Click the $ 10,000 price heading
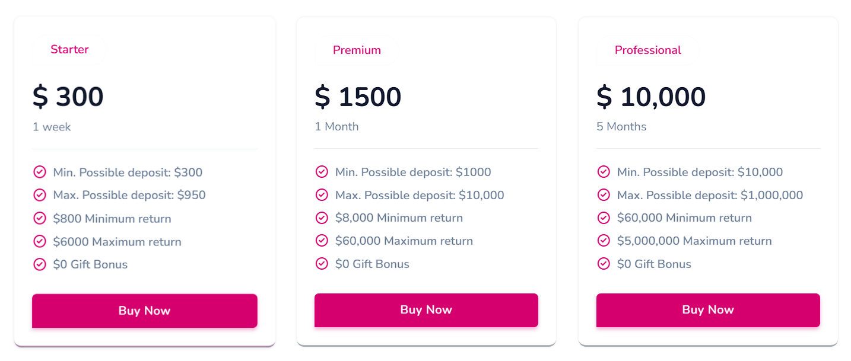The width and height of the screenshot is (851, 361). pyautogui.click(x=651, y=97)
